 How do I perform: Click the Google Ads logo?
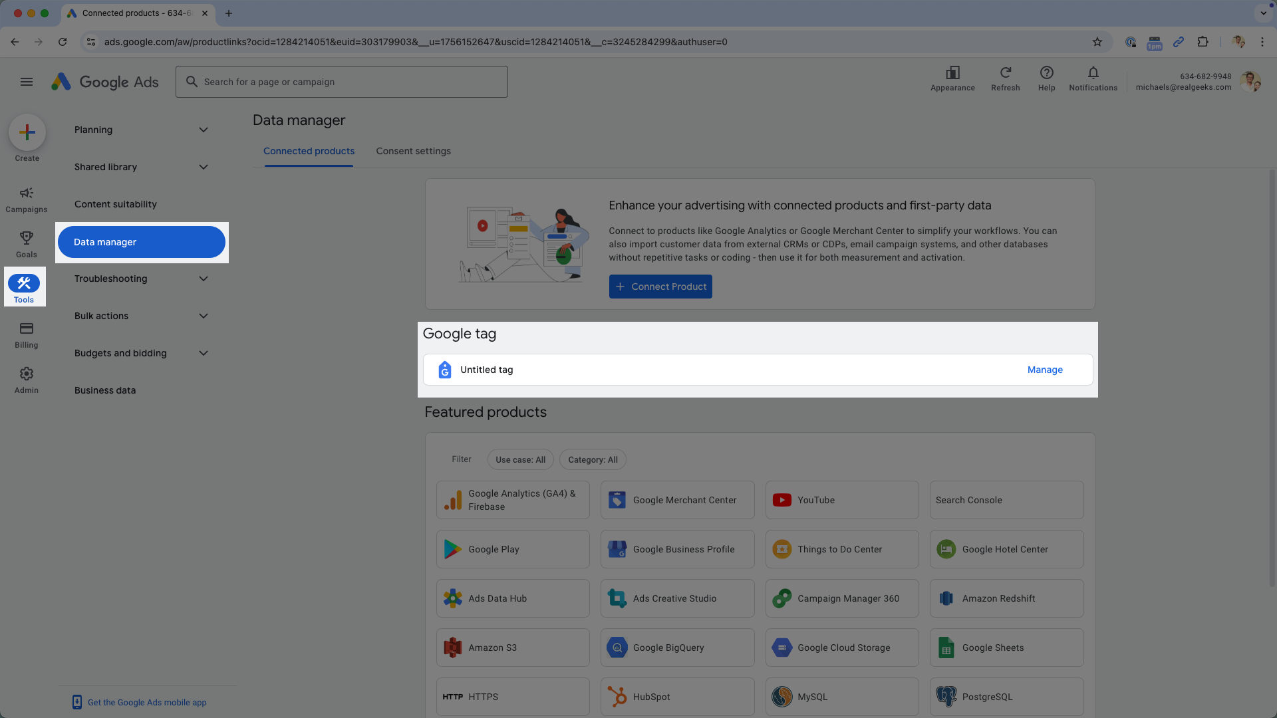pos(105,82)
